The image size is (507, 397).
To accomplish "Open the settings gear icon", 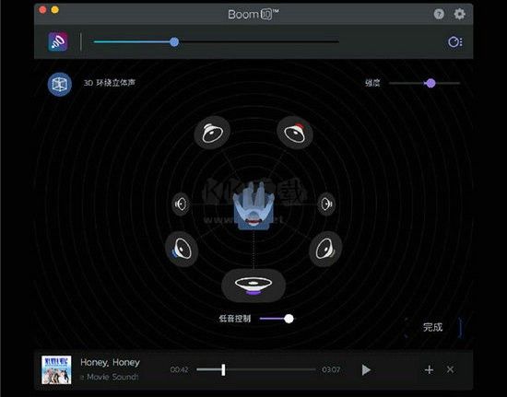I will [x=459, y=14].
